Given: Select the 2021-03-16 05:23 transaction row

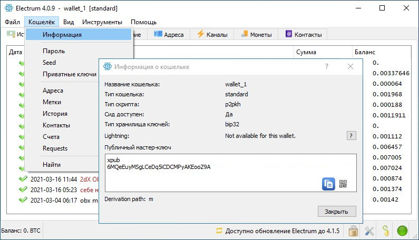Looking at the screenshot, I should pos(59,190).
